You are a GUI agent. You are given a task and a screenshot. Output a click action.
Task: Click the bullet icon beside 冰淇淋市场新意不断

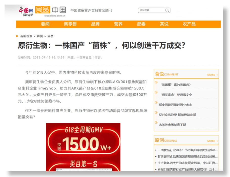[156, 122]
